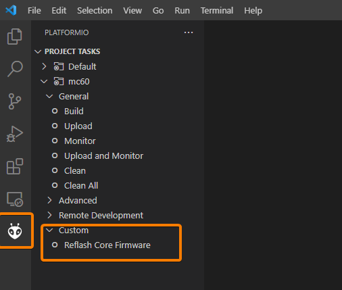Click the circle icon beside Reflash Core Firmware
342x290 pixels.
point(55,245)
